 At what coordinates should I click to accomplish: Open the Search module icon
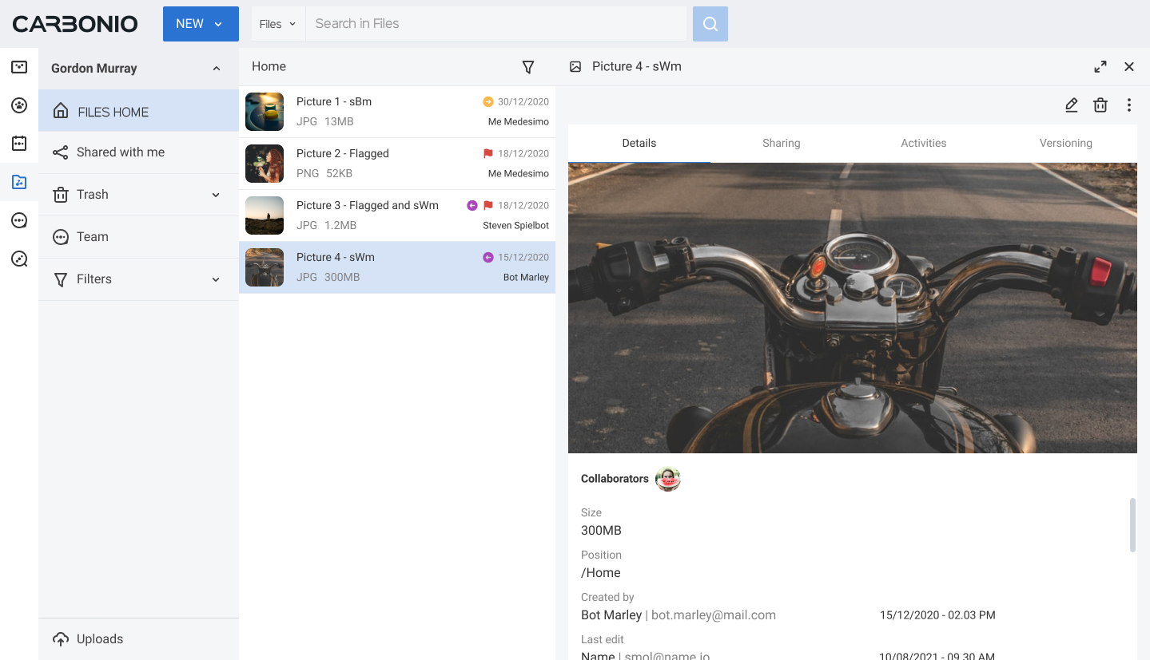tap(18, 259)
